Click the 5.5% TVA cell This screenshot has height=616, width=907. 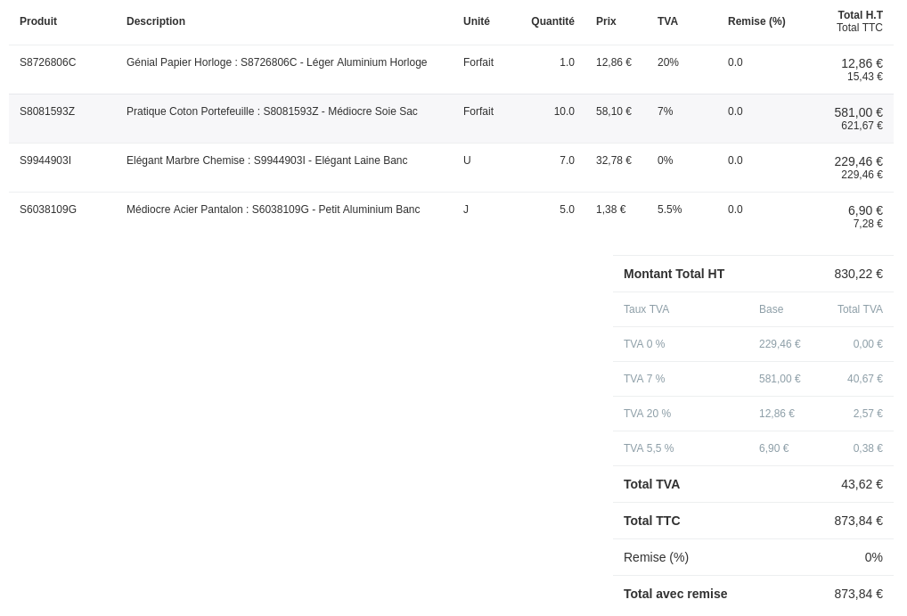click(669, 209)
